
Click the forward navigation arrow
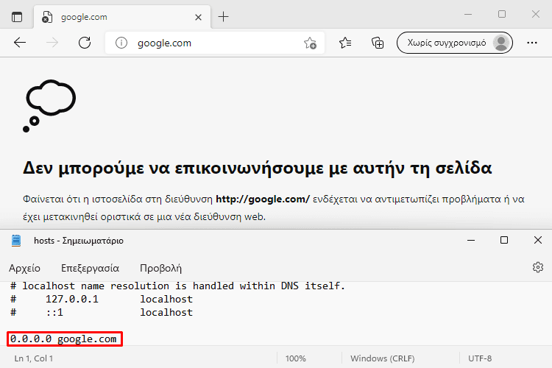click(x=52, y=43)
